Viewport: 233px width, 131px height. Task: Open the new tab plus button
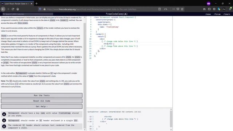36,3
